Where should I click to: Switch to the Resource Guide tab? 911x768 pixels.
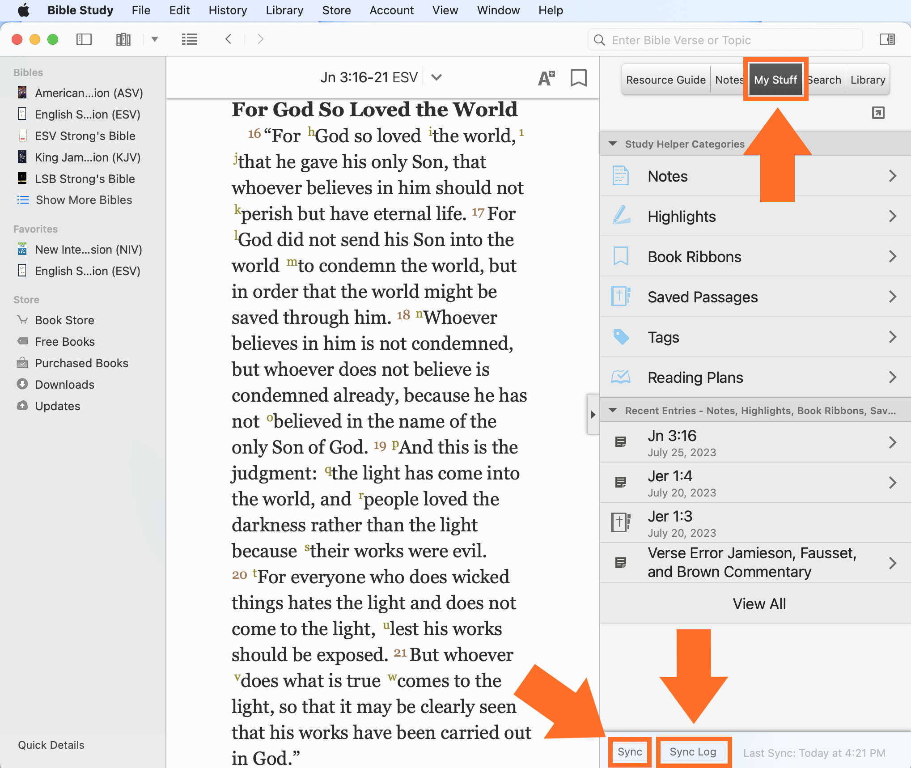pyautogui.click(x=665, y=79)
